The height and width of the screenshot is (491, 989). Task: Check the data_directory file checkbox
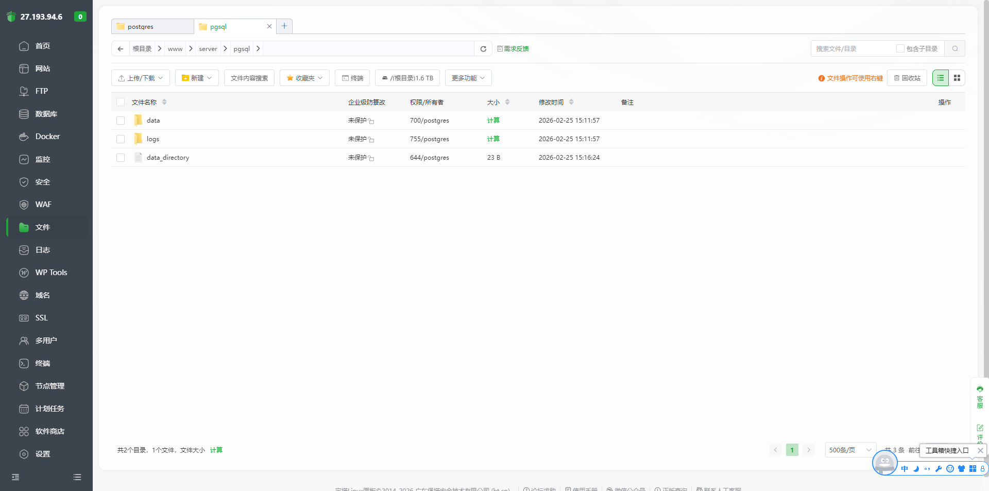[x=121, y=158]
